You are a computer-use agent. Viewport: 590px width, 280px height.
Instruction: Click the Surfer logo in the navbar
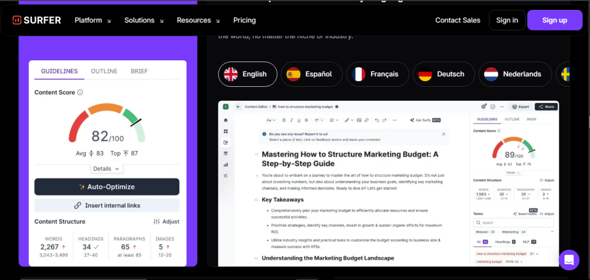[x=36, y=20]
